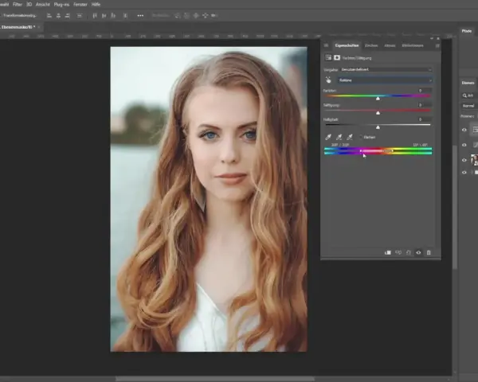Open the Normal blend mode dropdown

469,106
